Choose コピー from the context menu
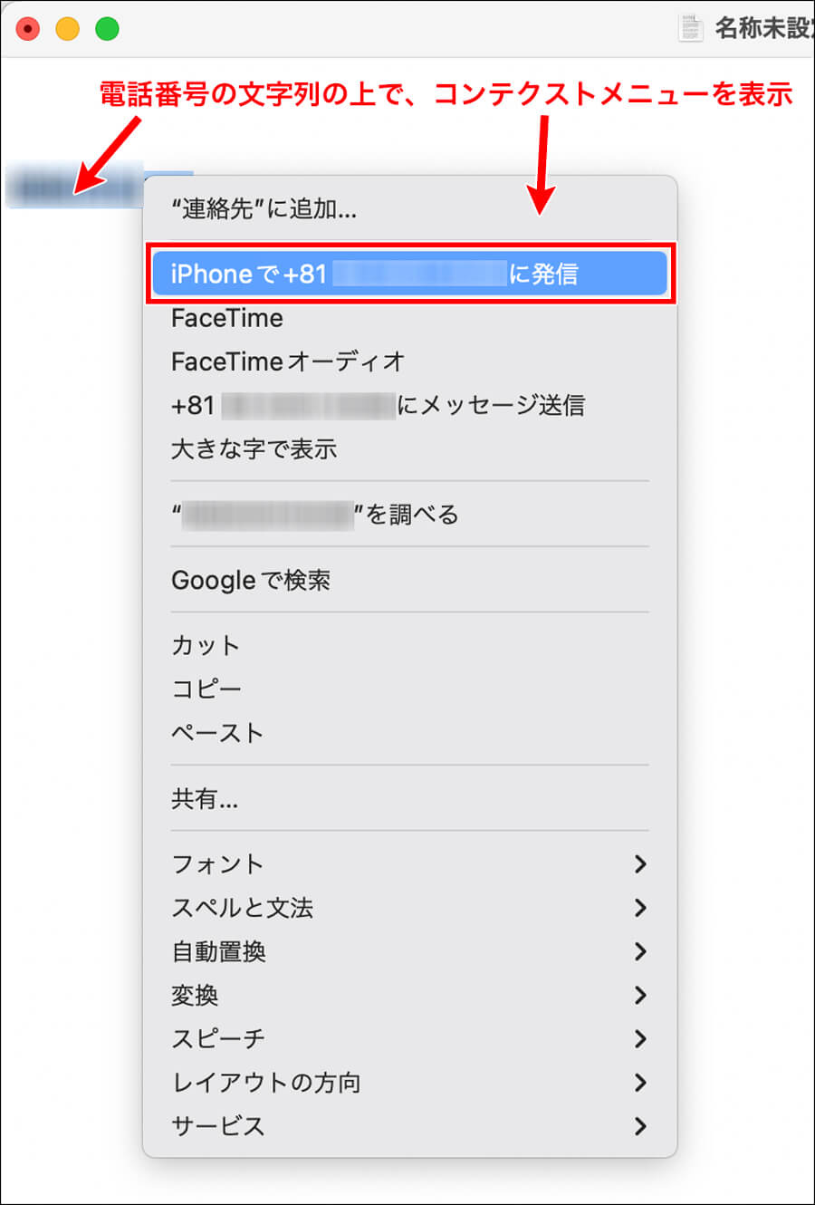The width and height of the screenshot is (815, 1205). (206, 689)
